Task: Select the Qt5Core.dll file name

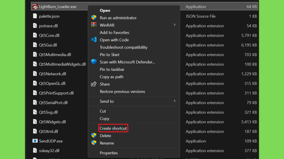Action: point(49,35)
